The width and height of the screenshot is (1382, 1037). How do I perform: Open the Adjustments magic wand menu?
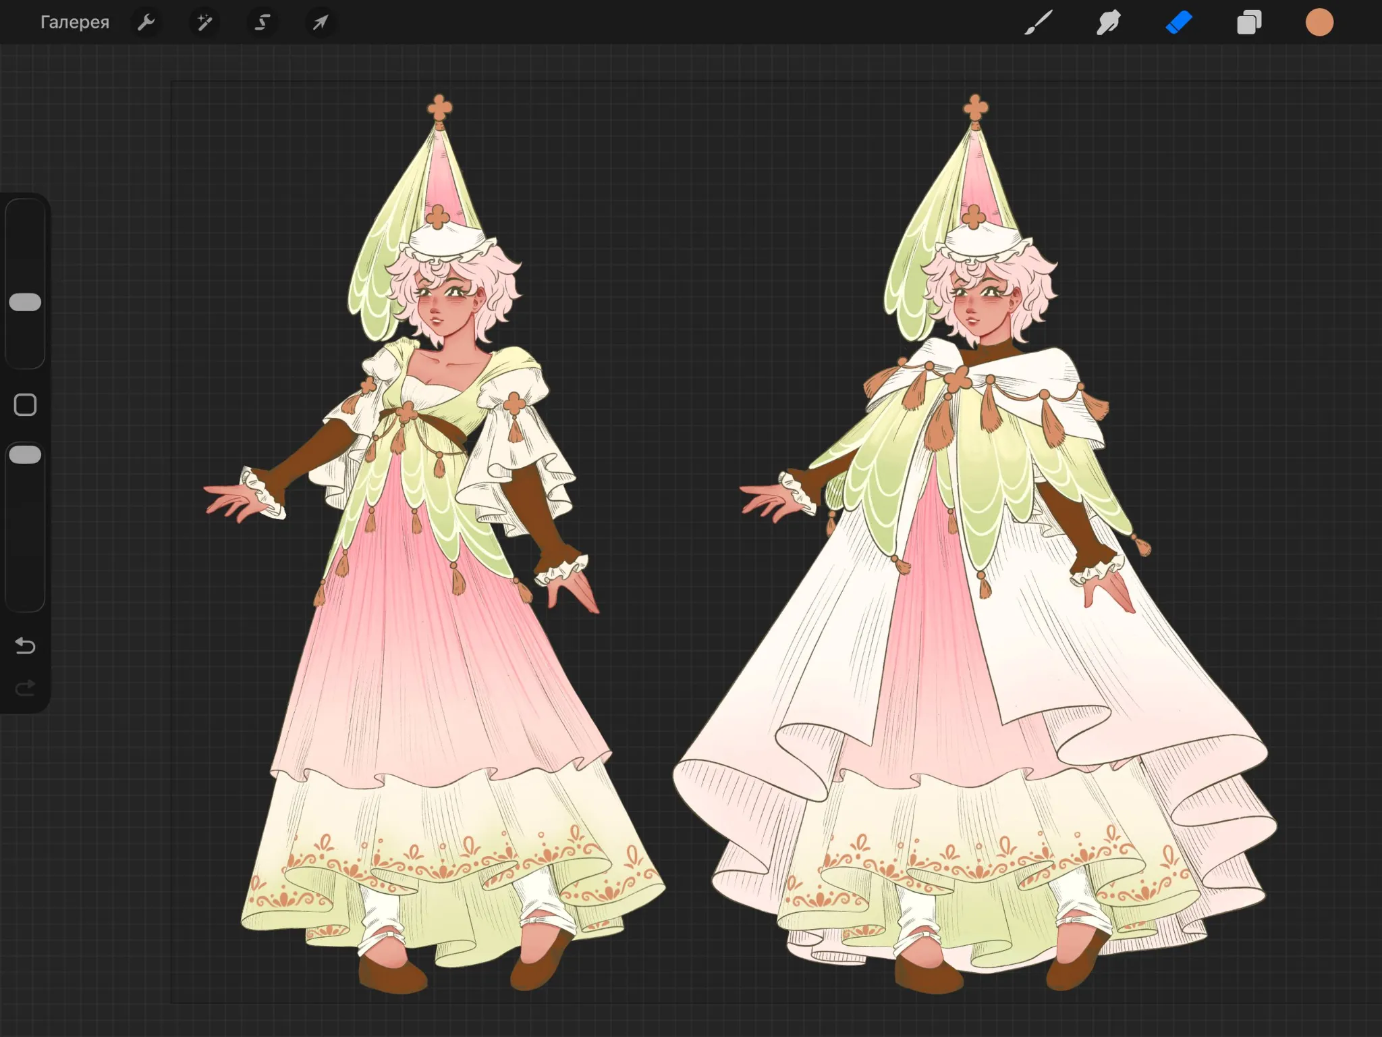click(204, 22)
